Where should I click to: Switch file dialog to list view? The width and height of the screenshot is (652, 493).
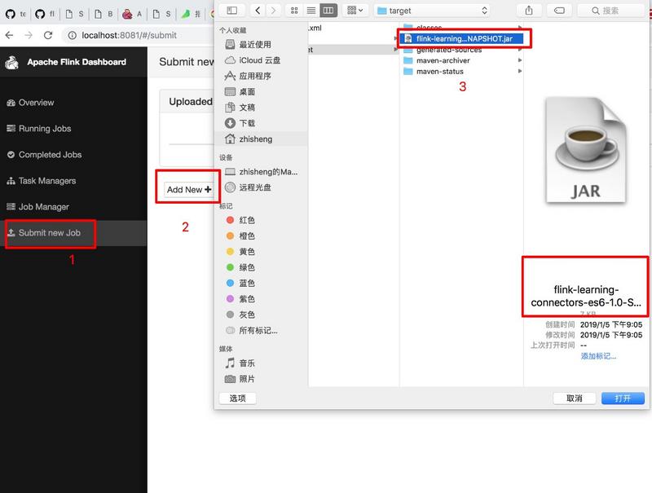coord(311,11)
